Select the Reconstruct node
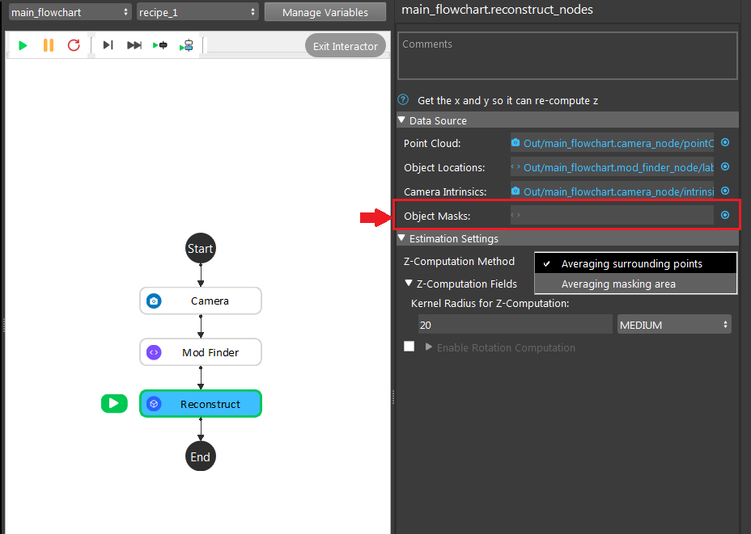 click(201, 403)
